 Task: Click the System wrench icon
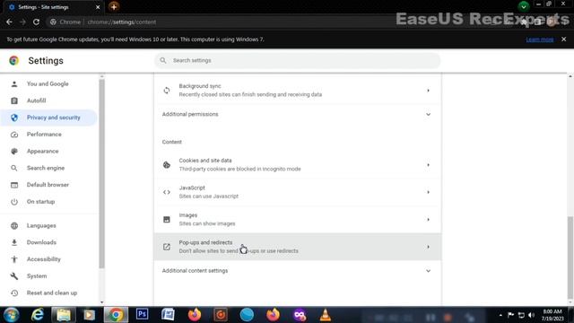coord(14,276)
